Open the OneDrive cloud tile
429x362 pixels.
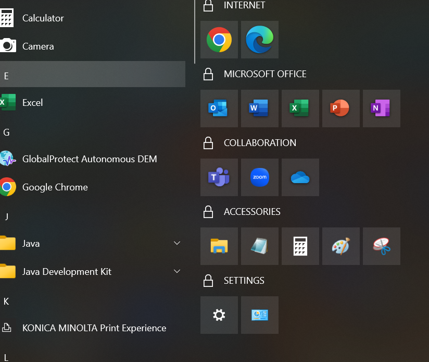(300, 177)
